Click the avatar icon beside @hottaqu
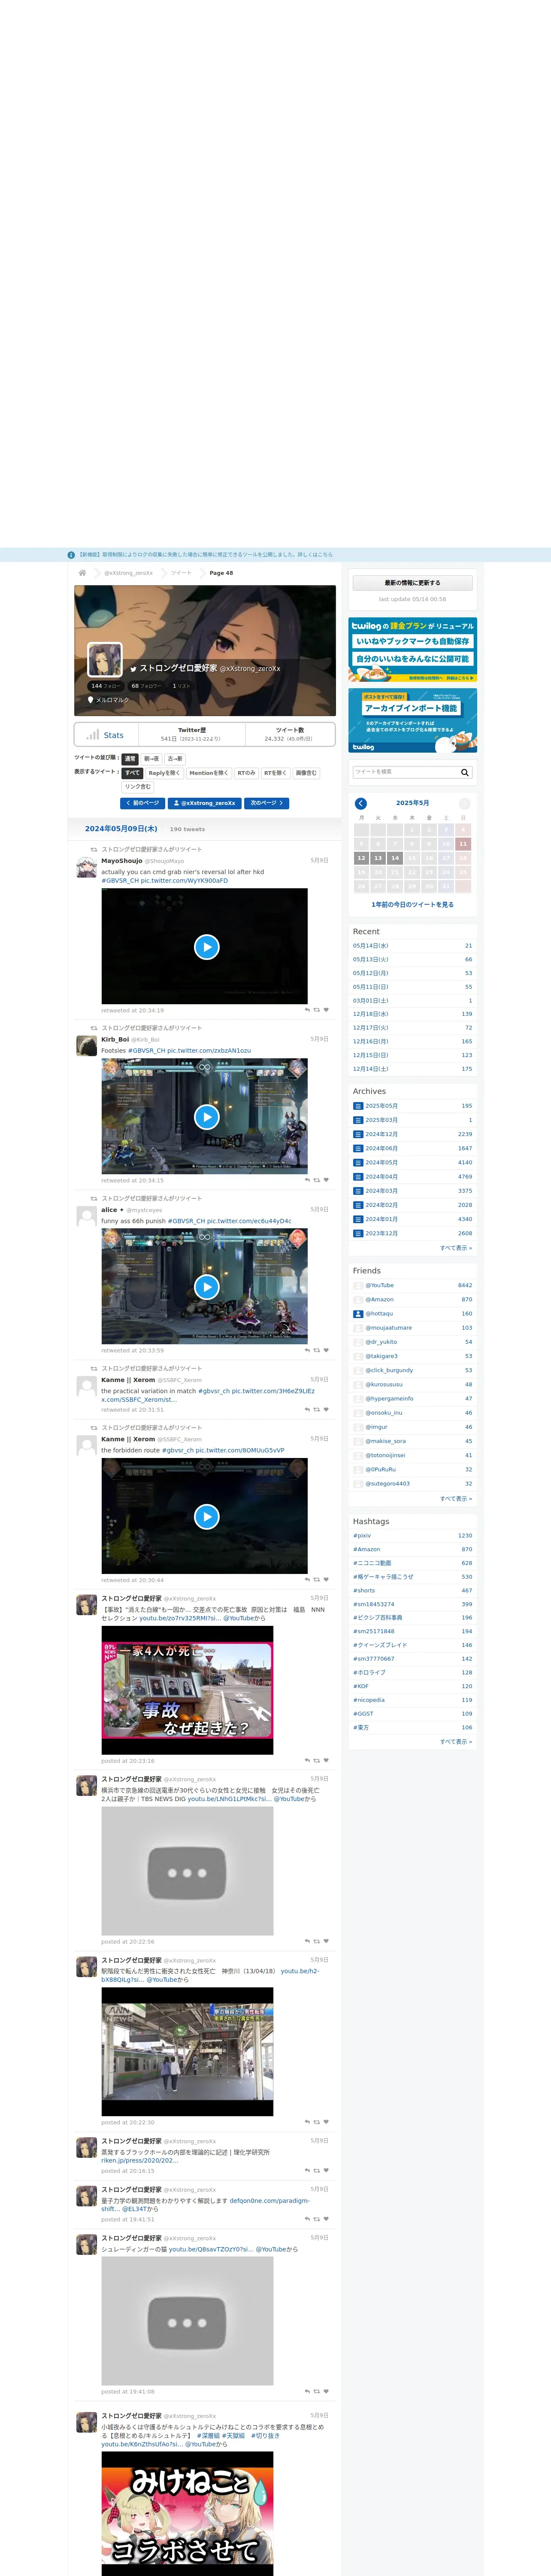This screenshot has width=551, height=2576. click(x=358, y=1314)
